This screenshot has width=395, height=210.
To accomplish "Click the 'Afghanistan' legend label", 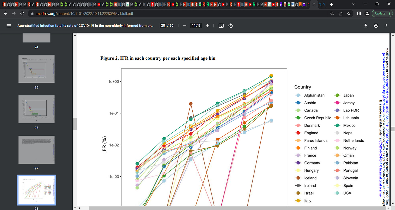I will point(314,95).
